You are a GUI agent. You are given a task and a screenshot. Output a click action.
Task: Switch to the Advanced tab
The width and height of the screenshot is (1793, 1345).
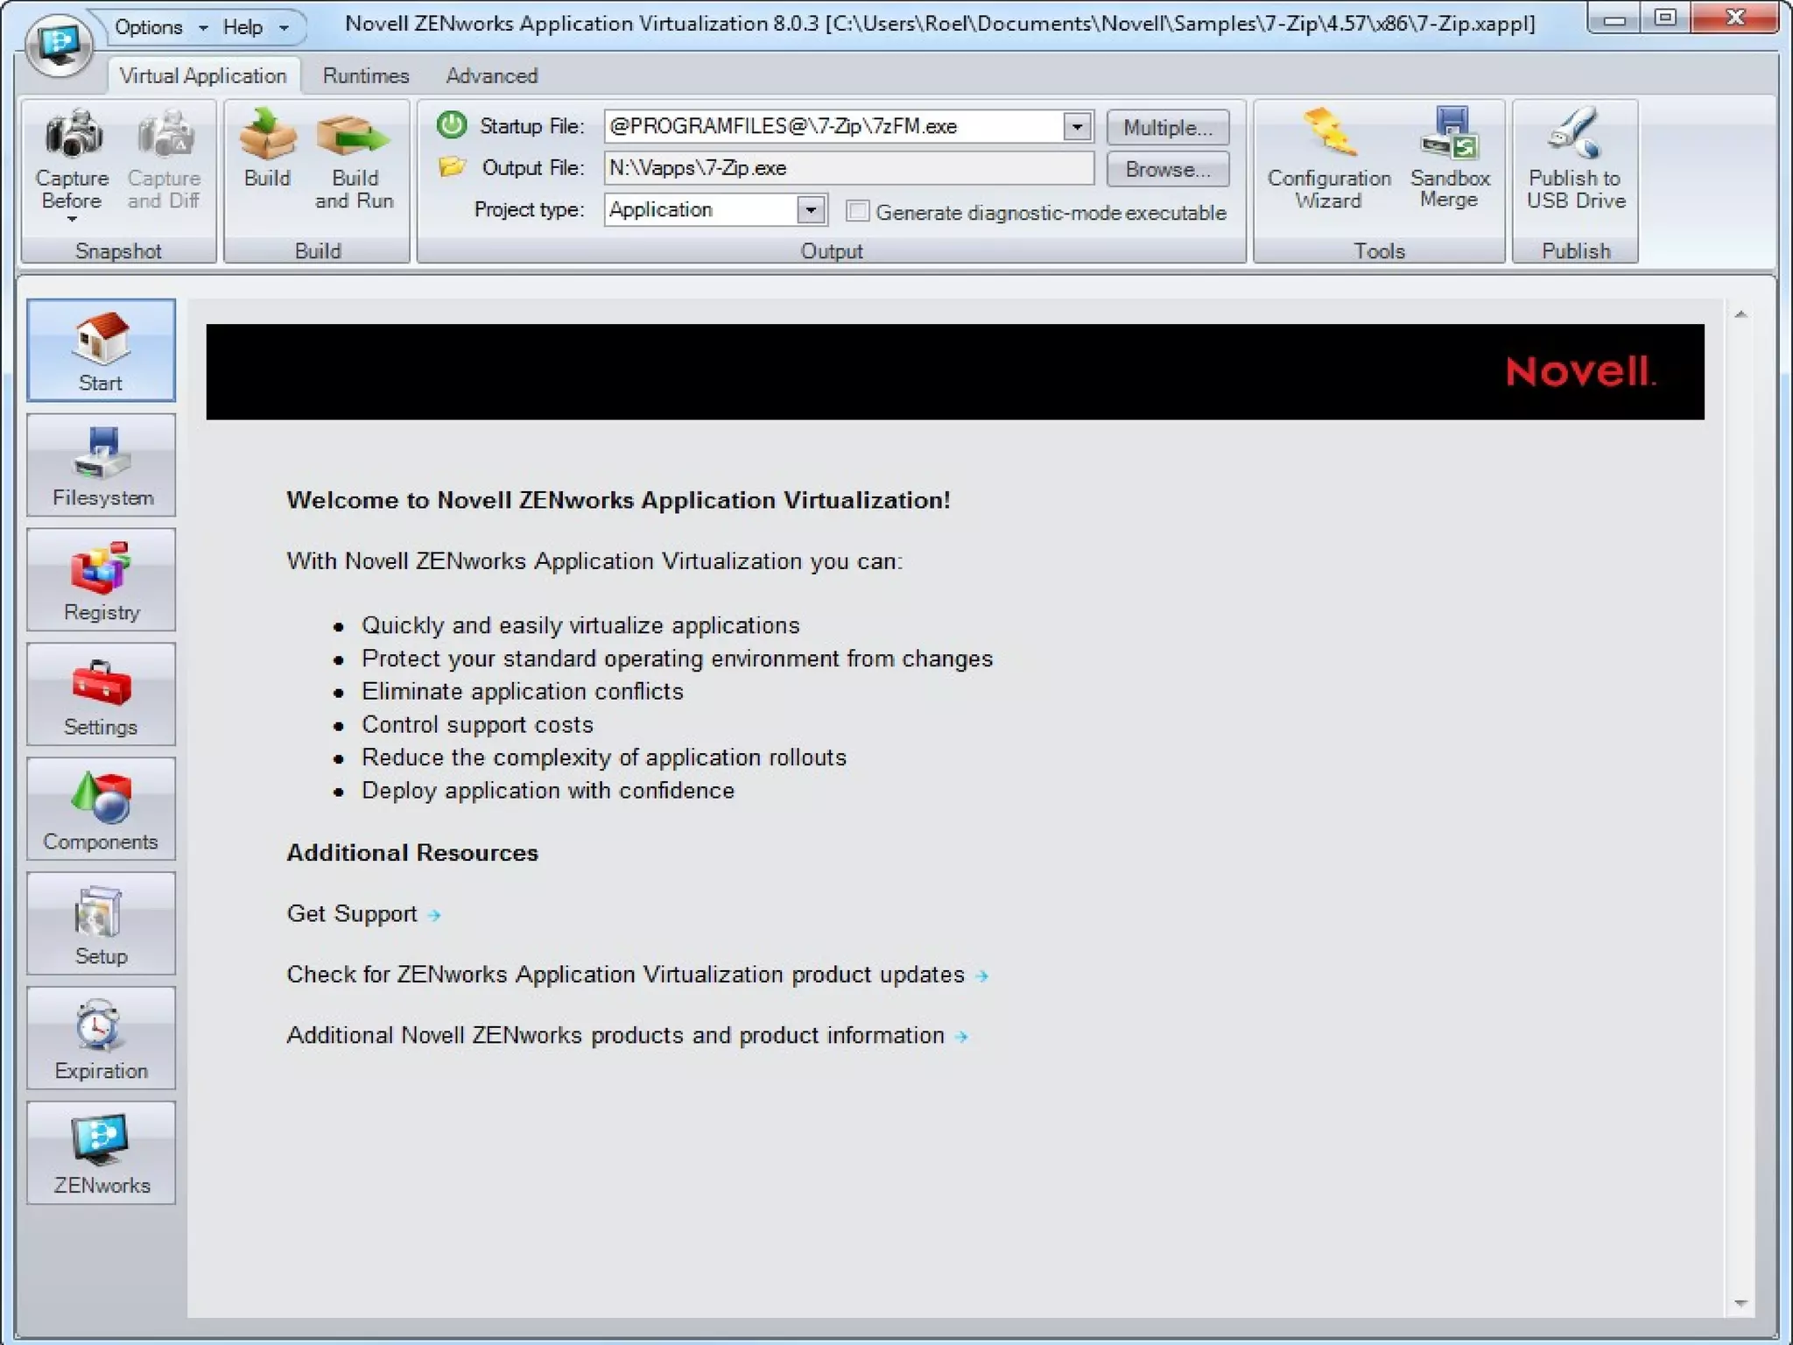point(492,76)
